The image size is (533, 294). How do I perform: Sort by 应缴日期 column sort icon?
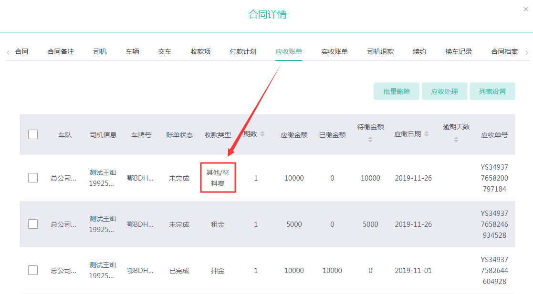pyautogui.click(x=427, y=134)
